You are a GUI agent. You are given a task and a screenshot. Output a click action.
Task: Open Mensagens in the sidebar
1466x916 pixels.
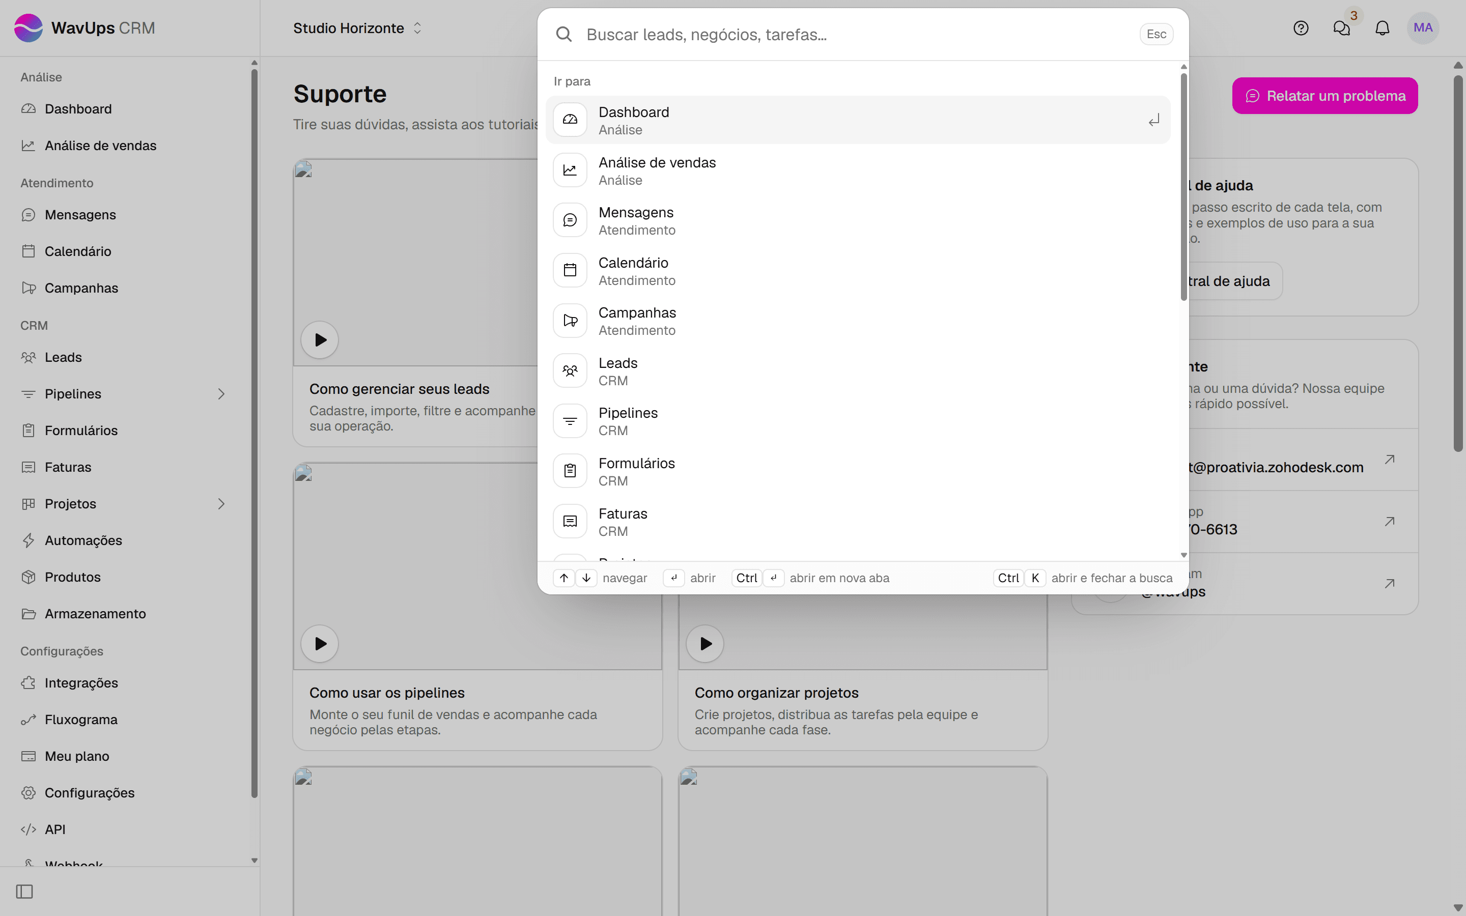[x=124, y=215]
